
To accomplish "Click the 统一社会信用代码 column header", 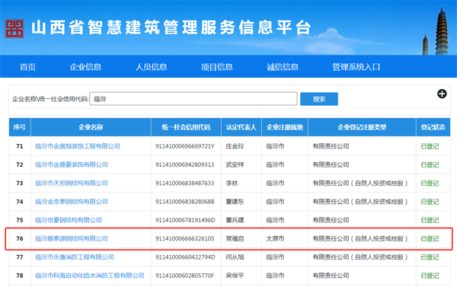I will [x=186, y=127].
